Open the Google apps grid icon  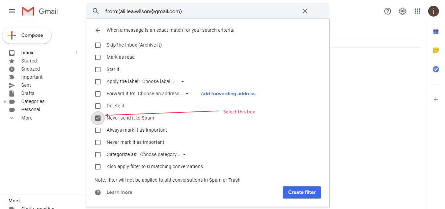pyautogui.click(x=417, y=11)
